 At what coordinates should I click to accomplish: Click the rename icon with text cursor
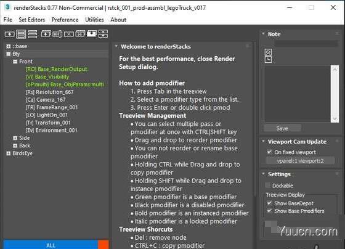click(x=57, y=34)
